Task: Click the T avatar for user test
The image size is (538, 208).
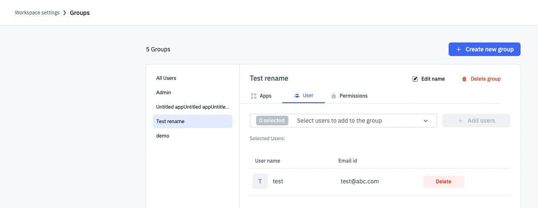Action: pos(260,181)
